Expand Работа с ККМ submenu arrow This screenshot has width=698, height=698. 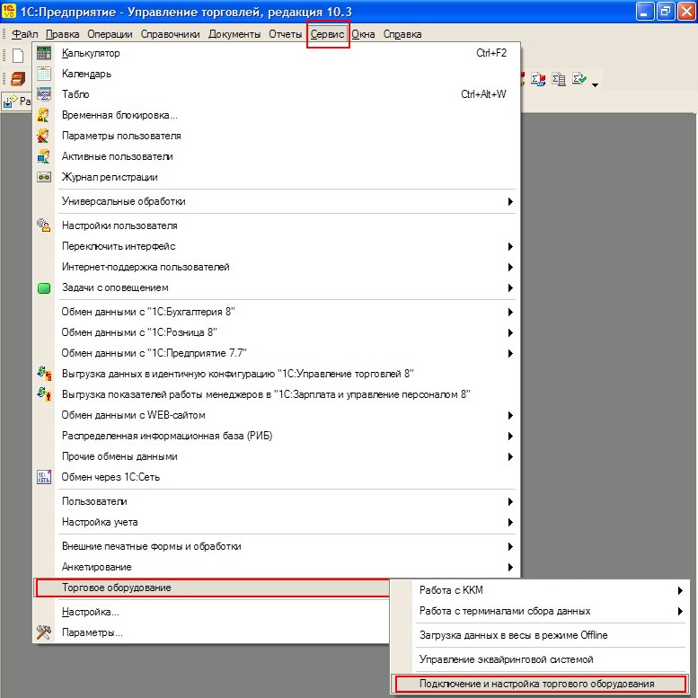coord(680,590)
